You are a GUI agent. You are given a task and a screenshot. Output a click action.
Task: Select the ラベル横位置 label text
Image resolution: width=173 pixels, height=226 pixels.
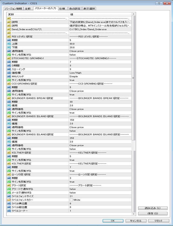[x=19, y=203]
